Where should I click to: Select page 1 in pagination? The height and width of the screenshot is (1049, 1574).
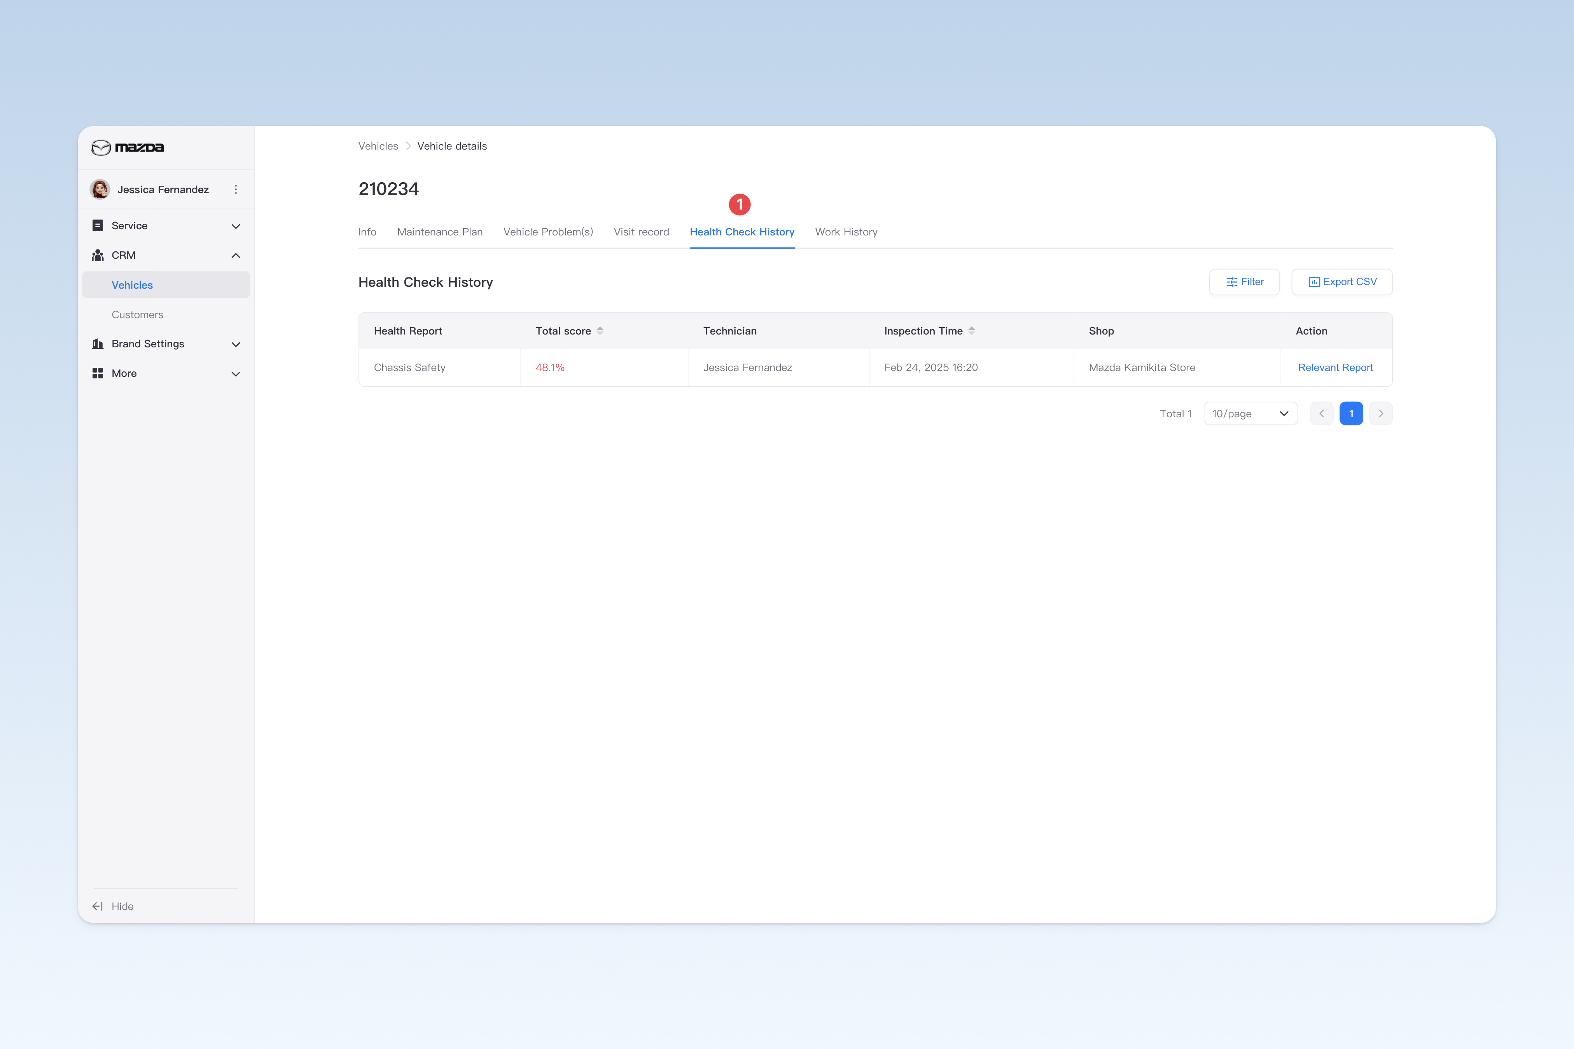pos(1351,413)
